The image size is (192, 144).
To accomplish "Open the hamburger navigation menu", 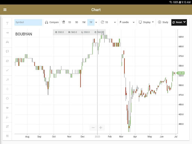I will [5, 10].
